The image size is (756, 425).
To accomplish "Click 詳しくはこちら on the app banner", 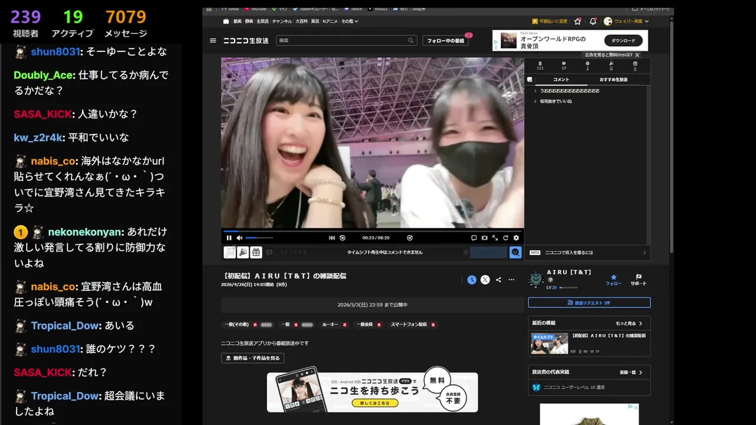I will click(374, 403).
